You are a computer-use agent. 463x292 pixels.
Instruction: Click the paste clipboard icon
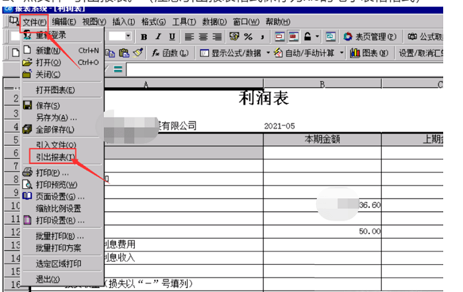click(x=124, y=53)
